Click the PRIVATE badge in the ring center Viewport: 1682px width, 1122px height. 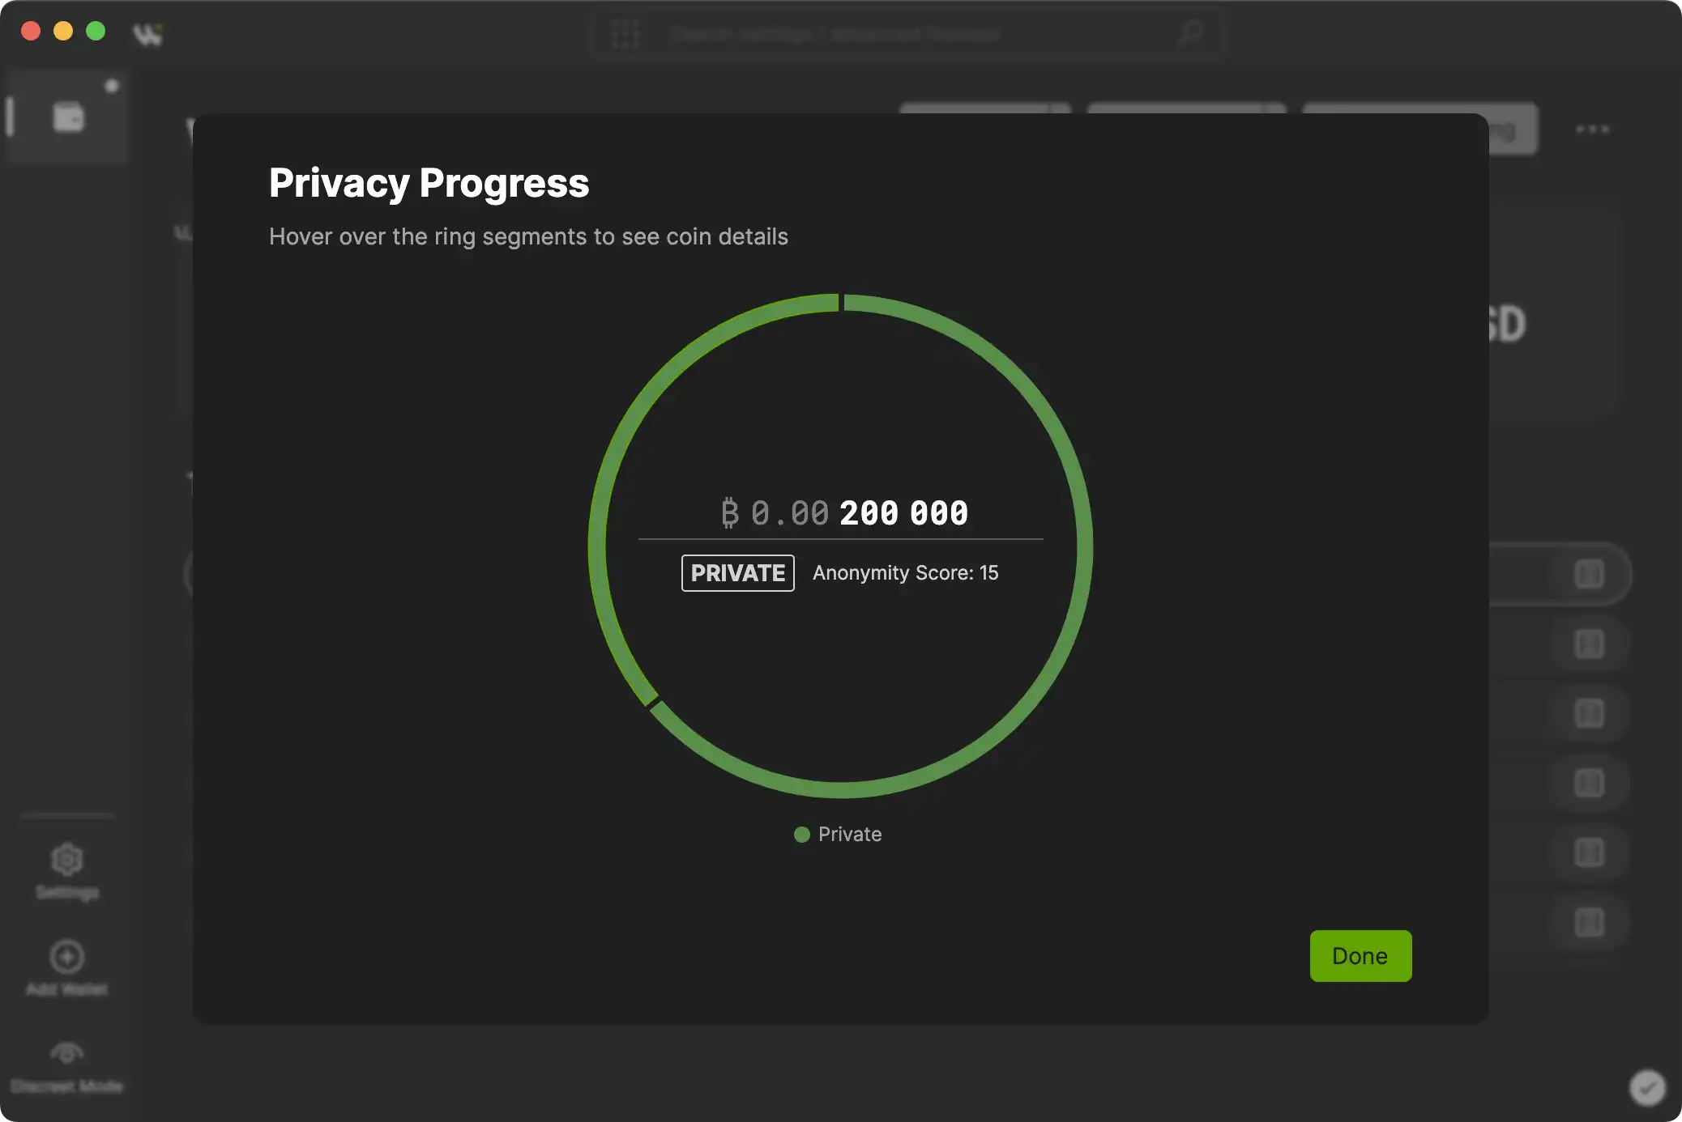coord(736,572)
